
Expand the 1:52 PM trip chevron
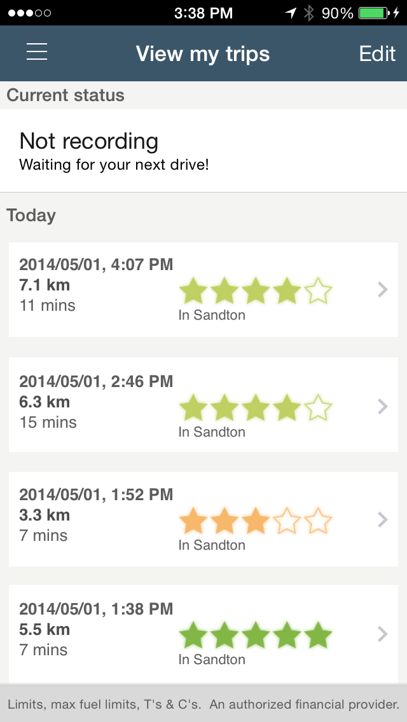[382, 519]
